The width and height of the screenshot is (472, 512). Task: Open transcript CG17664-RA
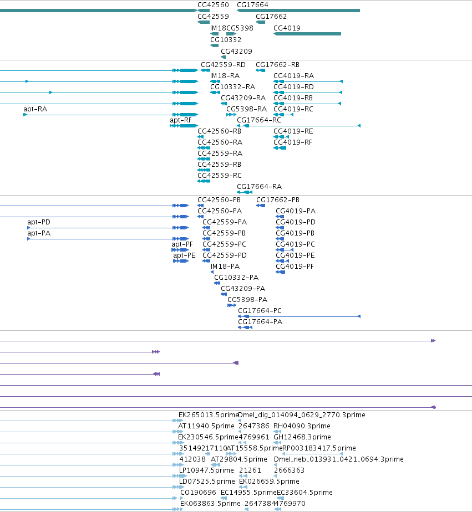[x=259, y=187]
